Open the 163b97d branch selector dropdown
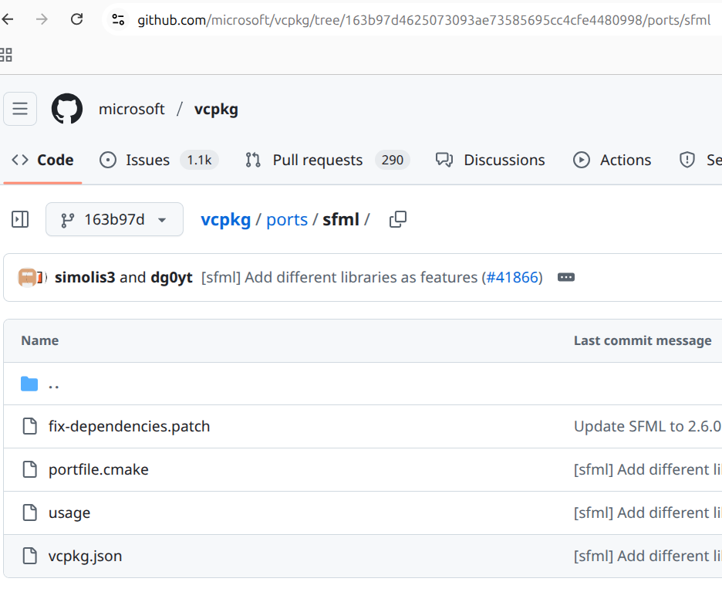The height and width of the screenshot is (592, 722). click(114, 219)
